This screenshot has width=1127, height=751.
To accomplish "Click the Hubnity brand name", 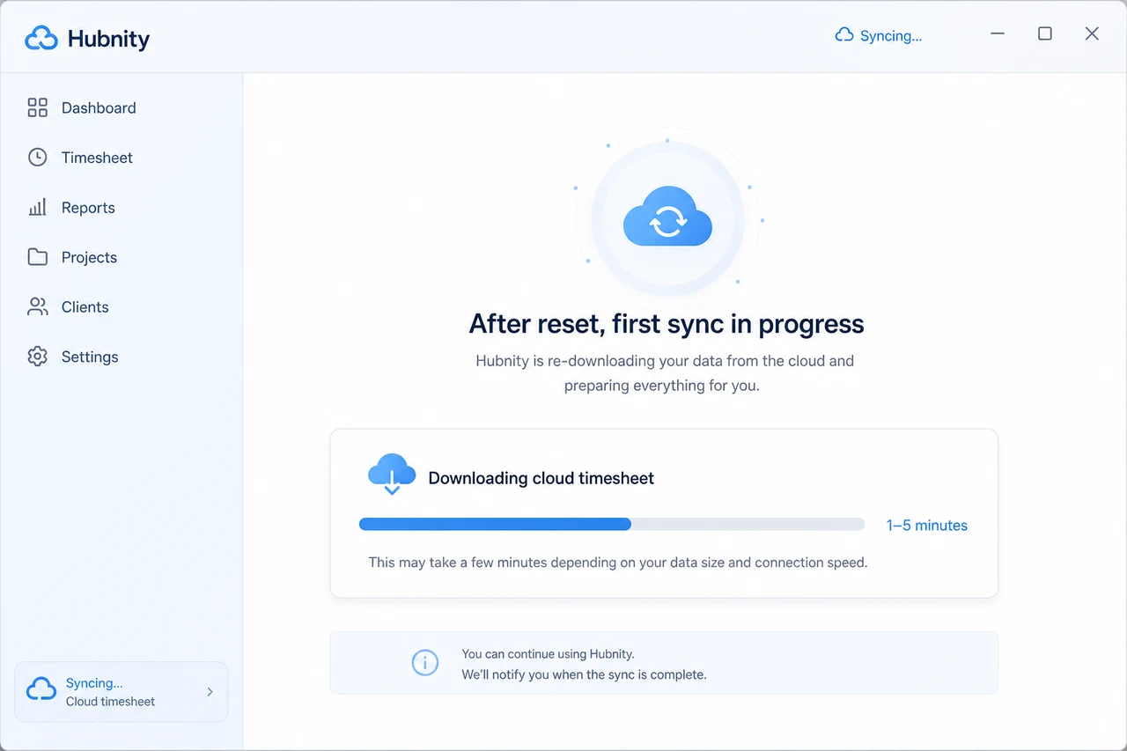I will 108,40.
